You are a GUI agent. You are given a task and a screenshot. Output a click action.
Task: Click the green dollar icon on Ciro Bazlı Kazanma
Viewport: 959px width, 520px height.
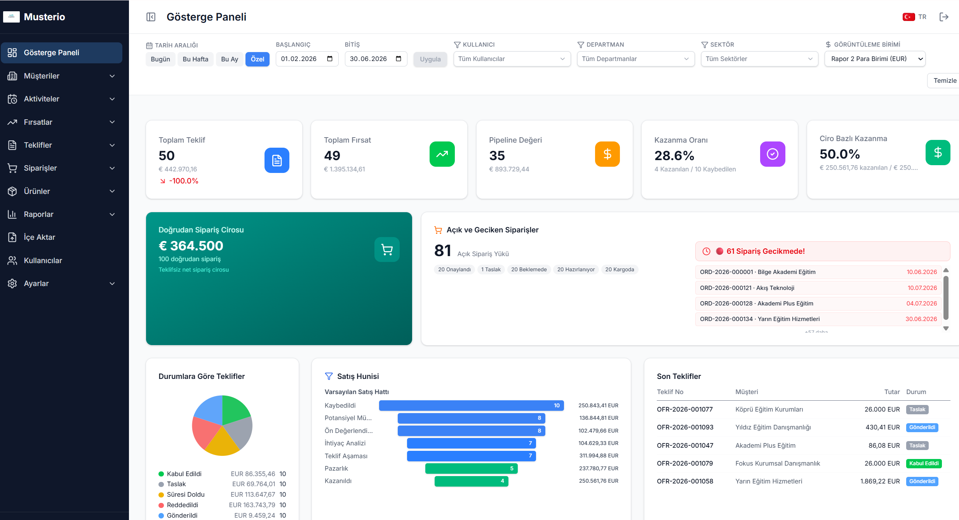(x=938, y=152)
